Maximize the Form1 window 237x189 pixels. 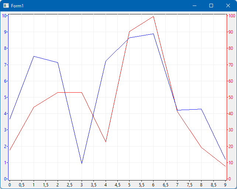[211, 6]
